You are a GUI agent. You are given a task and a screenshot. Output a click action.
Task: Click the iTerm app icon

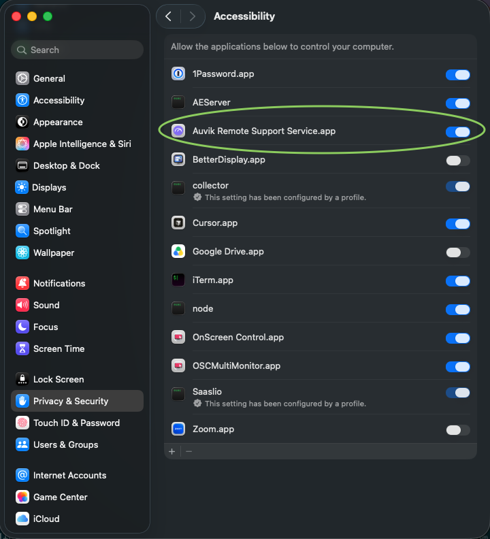178,280
